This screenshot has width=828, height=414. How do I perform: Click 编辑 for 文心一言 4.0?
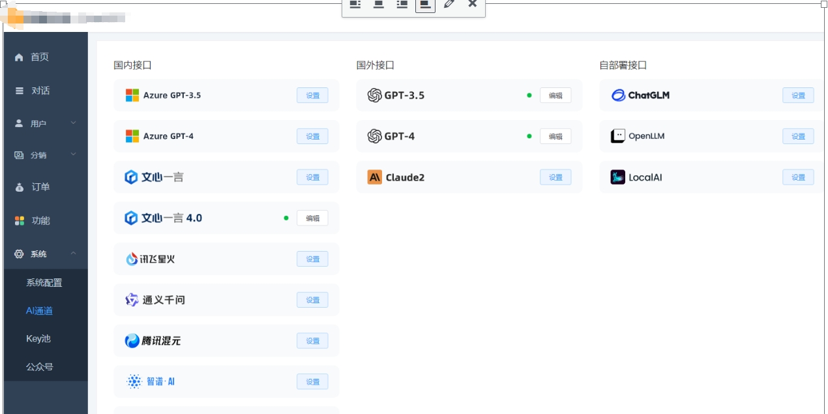(x=312, y=218)
